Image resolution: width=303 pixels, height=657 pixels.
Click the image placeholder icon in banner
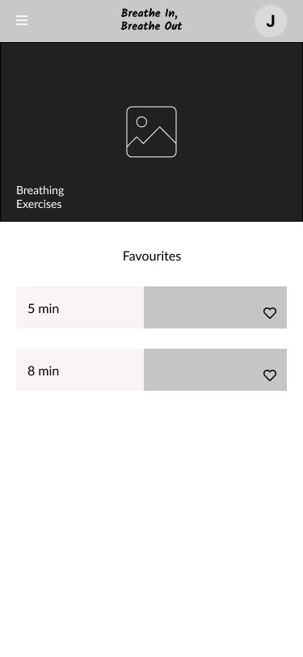(152, 132)
